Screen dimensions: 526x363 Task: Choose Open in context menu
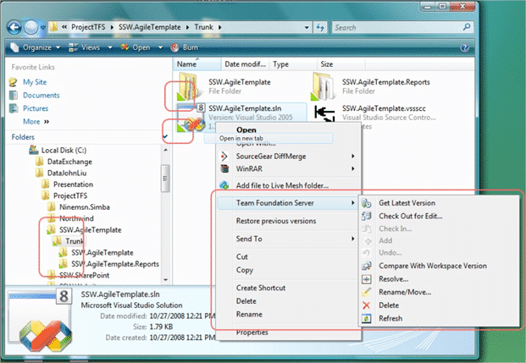[x=246, y=129]
